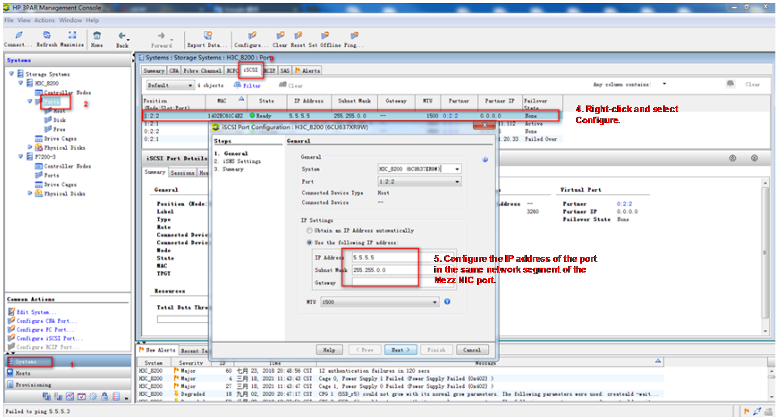Select Controller Nodes under P7200-3
This screenshot has height=420, width=779.
click(67, 166)
